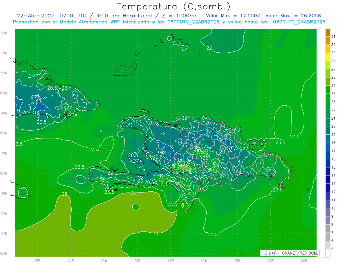Click the title "Temperatura (C,somb.)"
This screenshot has height=264, width=341.
point(174,7)
